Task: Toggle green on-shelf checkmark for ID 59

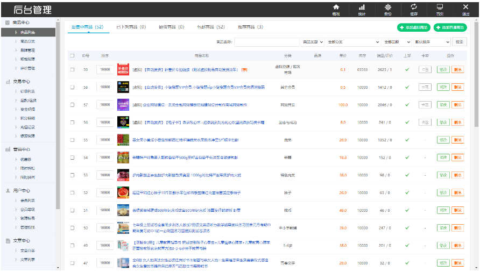Action: pyautogui.click(x=407, y=70)
